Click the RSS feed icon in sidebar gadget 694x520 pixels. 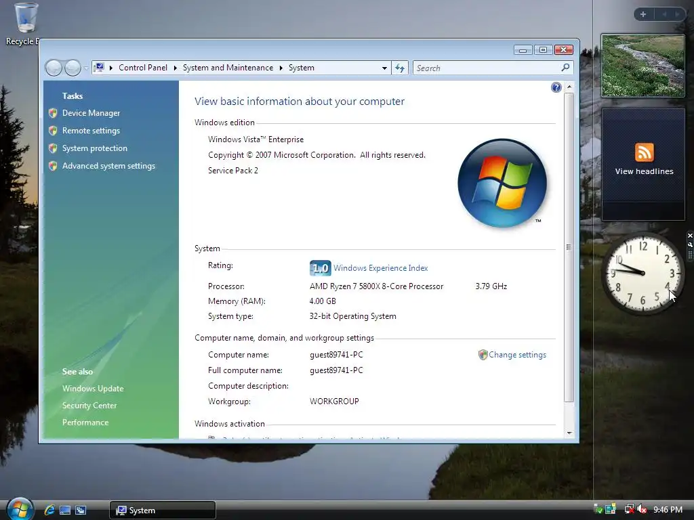pos(644,152)
